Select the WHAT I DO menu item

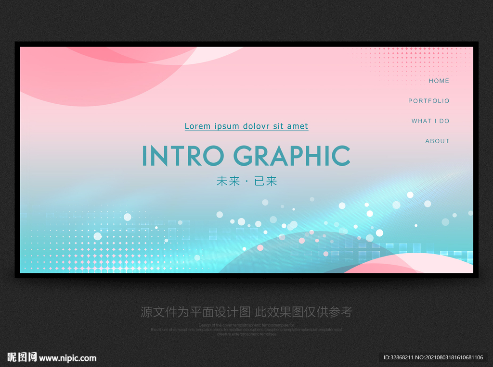pyautogui.click(x=430, y=121)
